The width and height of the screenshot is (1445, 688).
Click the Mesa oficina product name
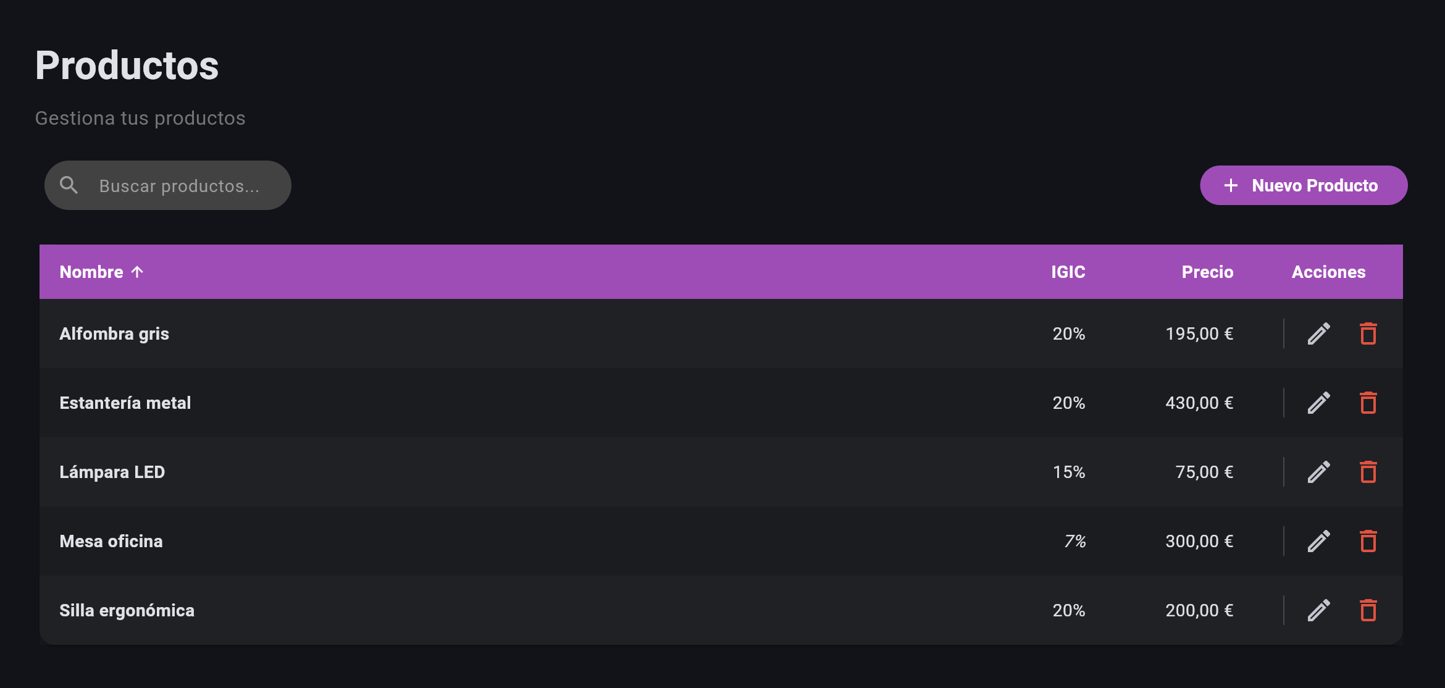click(x=111, y=541)
